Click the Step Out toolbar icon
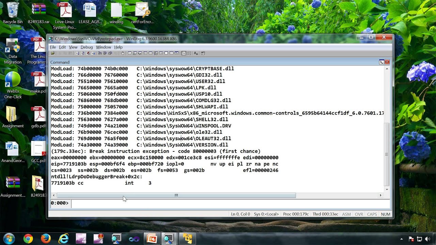Screen dimensions: 436x245 coord(110,53)
